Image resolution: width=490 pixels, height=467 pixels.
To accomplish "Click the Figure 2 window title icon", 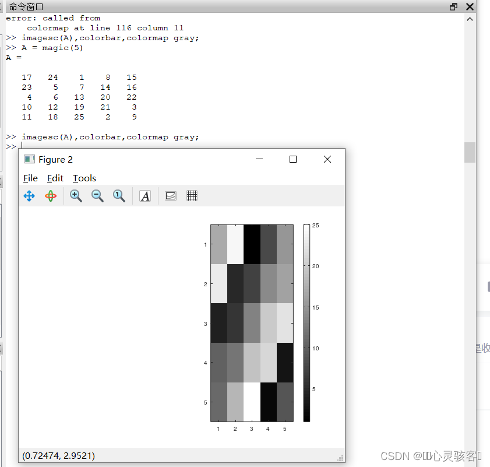I will pos(29,159).
